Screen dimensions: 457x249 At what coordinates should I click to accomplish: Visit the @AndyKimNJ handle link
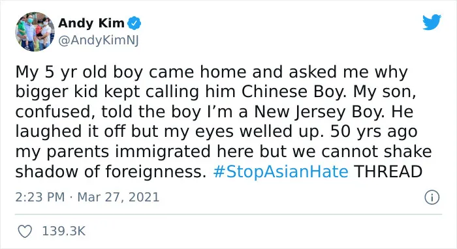tap(99, 40)
